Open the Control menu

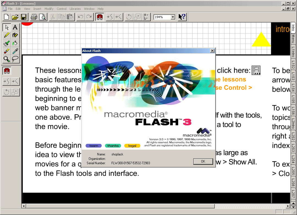pyautogui.click(x=62, y=9)
